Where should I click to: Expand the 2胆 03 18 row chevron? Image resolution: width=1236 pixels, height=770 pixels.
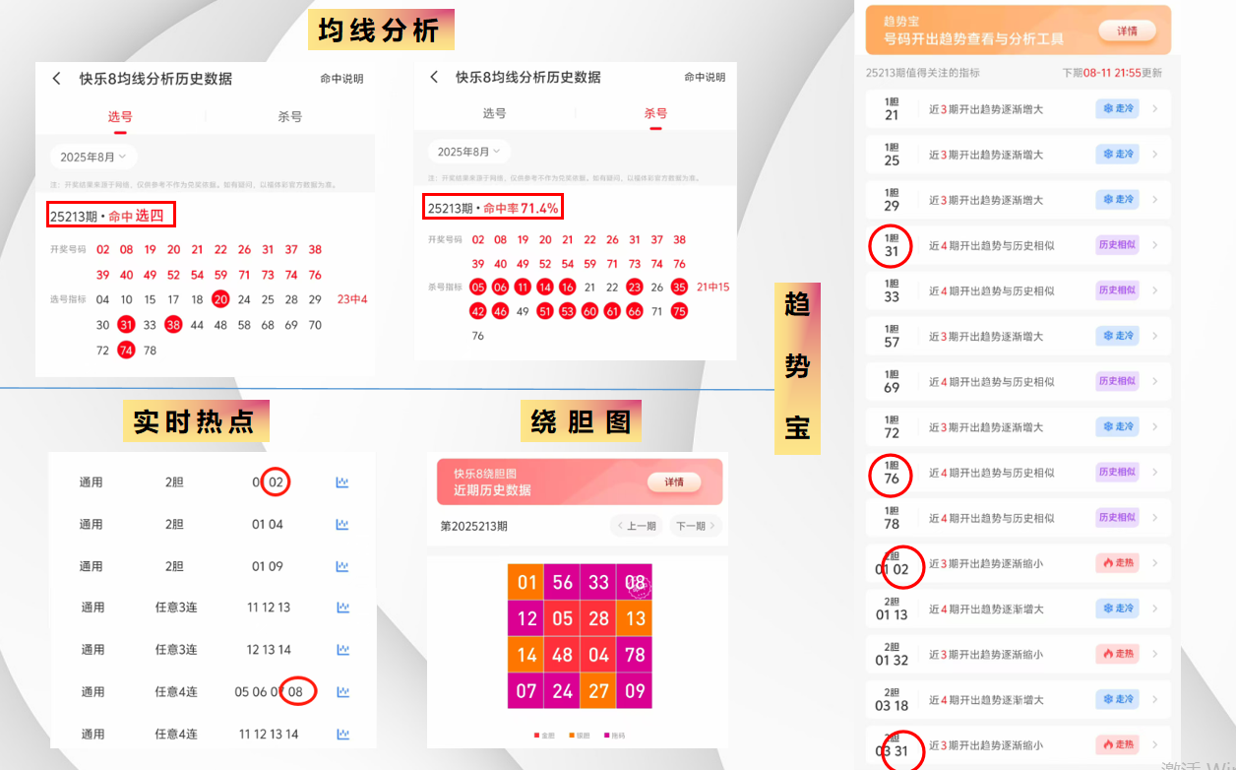point(1154,699)
